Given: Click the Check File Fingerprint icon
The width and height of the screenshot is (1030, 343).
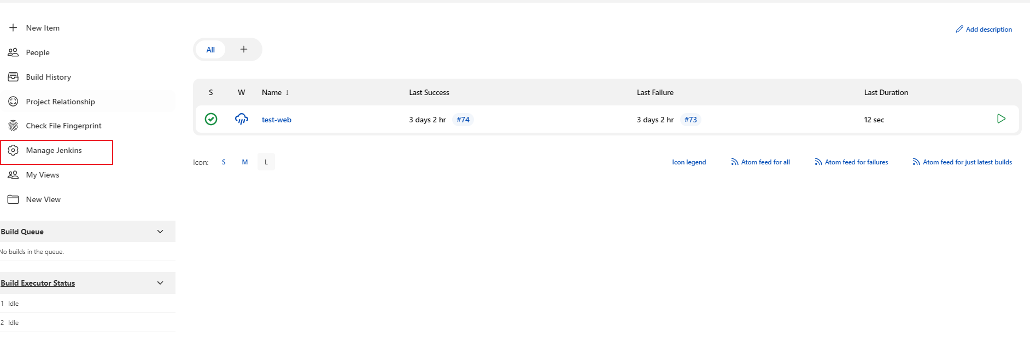Looking at the screenshot, I should [13, 126].
